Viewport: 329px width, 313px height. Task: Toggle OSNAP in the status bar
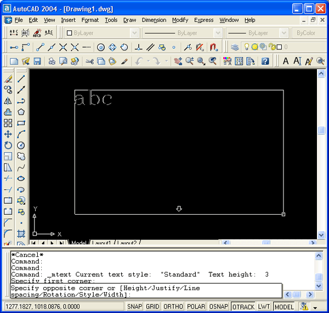point(219,307)
